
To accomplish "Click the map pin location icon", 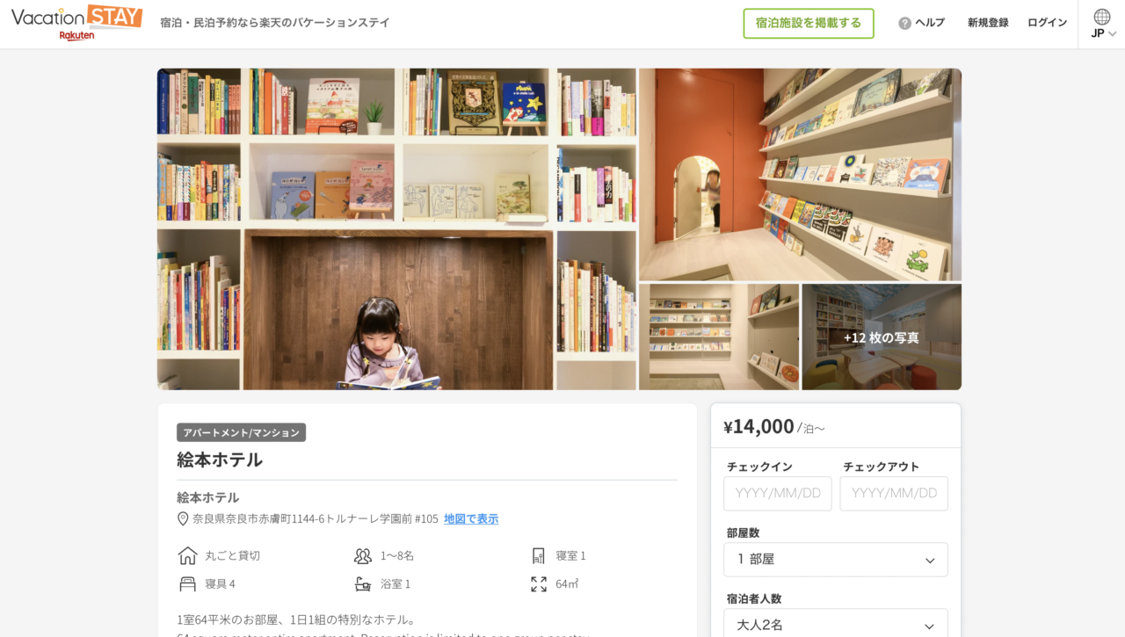I will 183,518.
